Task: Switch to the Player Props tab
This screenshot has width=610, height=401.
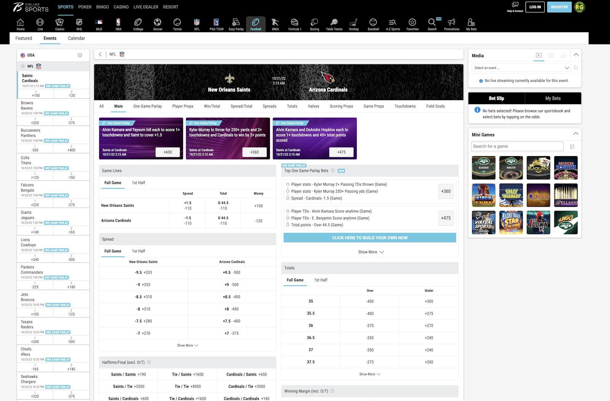Action: [x=183, y=106]
